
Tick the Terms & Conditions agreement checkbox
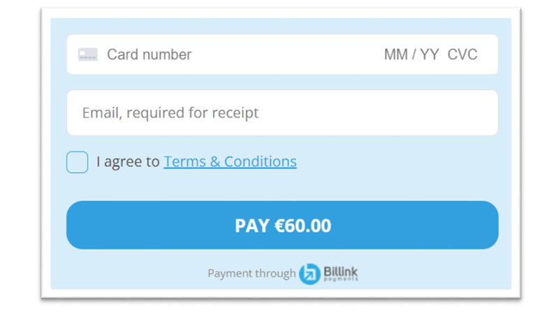[x=77, y=162]
